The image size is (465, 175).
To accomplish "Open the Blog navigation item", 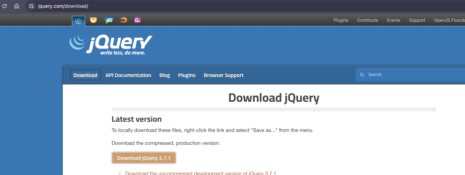I will 165,75.
